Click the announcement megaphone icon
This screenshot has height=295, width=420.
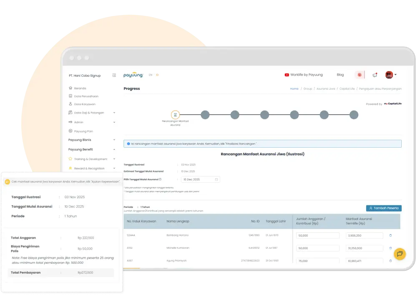pos(375,75)
